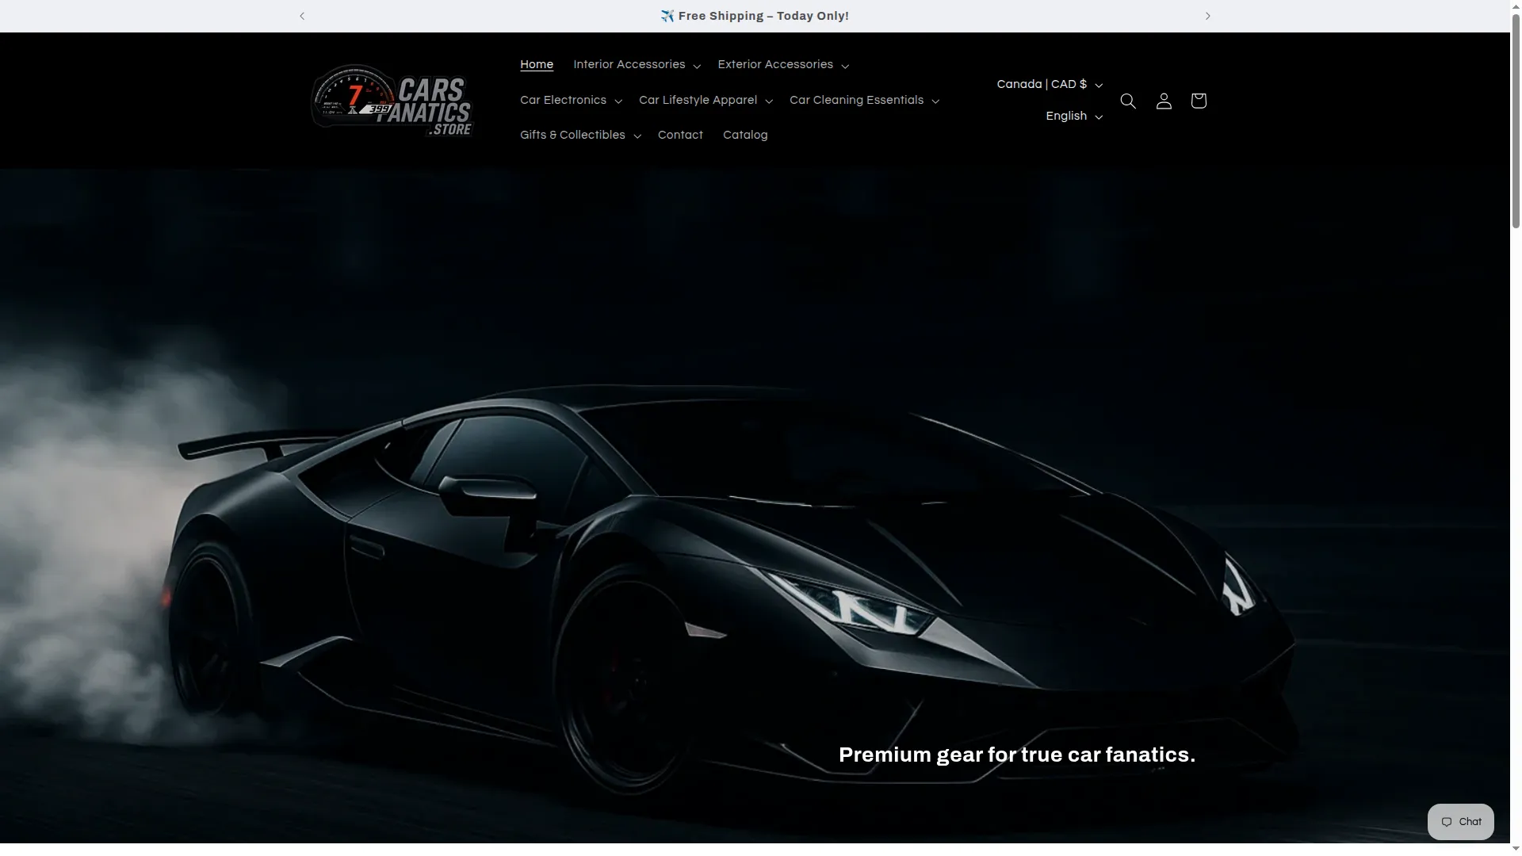Expand Interior Accessories menu
Viewport: 1522px width, 856px height.
click(637, 65)
